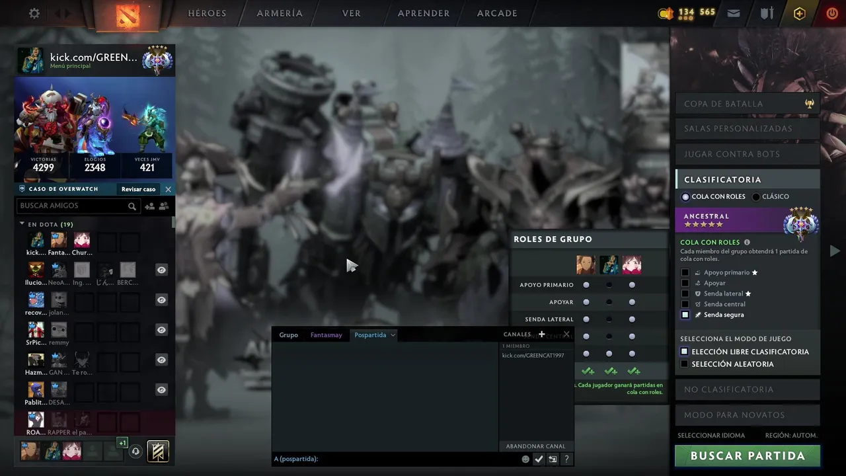Viewport: 846px width, 476px height.
Task: Click the chat pop-out window icon
Action: point(553,459)
